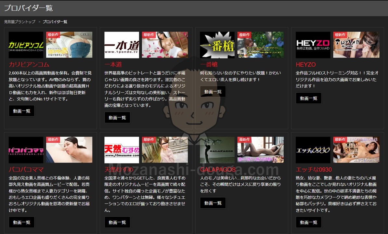
Task: Click the 一本道 logo image
Action: pos(122,45)
